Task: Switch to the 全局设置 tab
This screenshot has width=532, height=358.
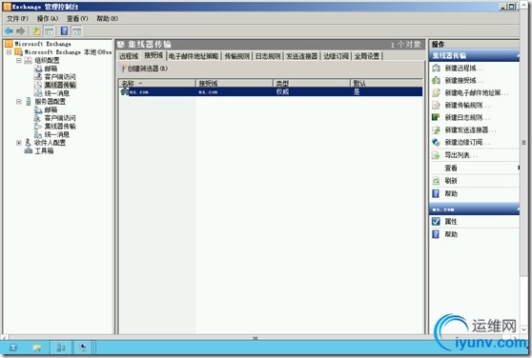Action: coord(367,56)
